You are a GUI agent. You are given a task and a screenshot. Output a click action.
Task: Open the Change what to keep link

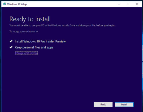coord(26,53)
